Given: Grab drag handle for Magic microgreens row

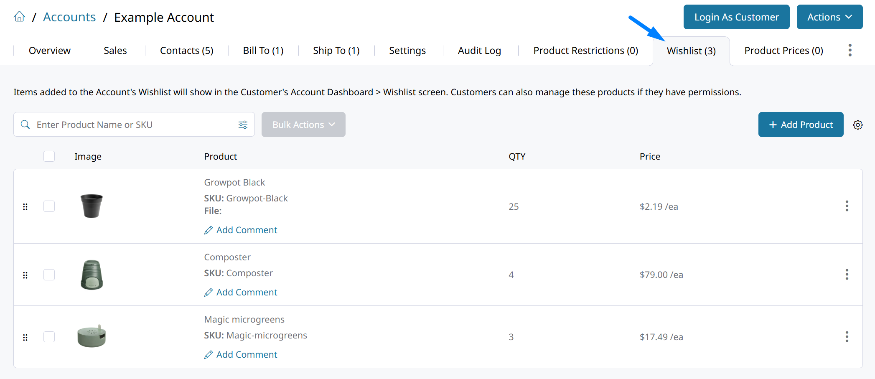Looking at the screenshot, I should pyautogui.click(x=25, y=337).
